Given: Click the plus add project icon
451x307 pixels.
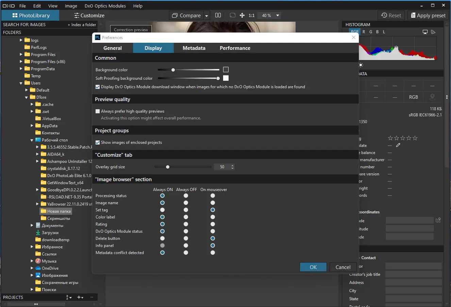Looking at the screenshot, I should [x=80, y=297].
